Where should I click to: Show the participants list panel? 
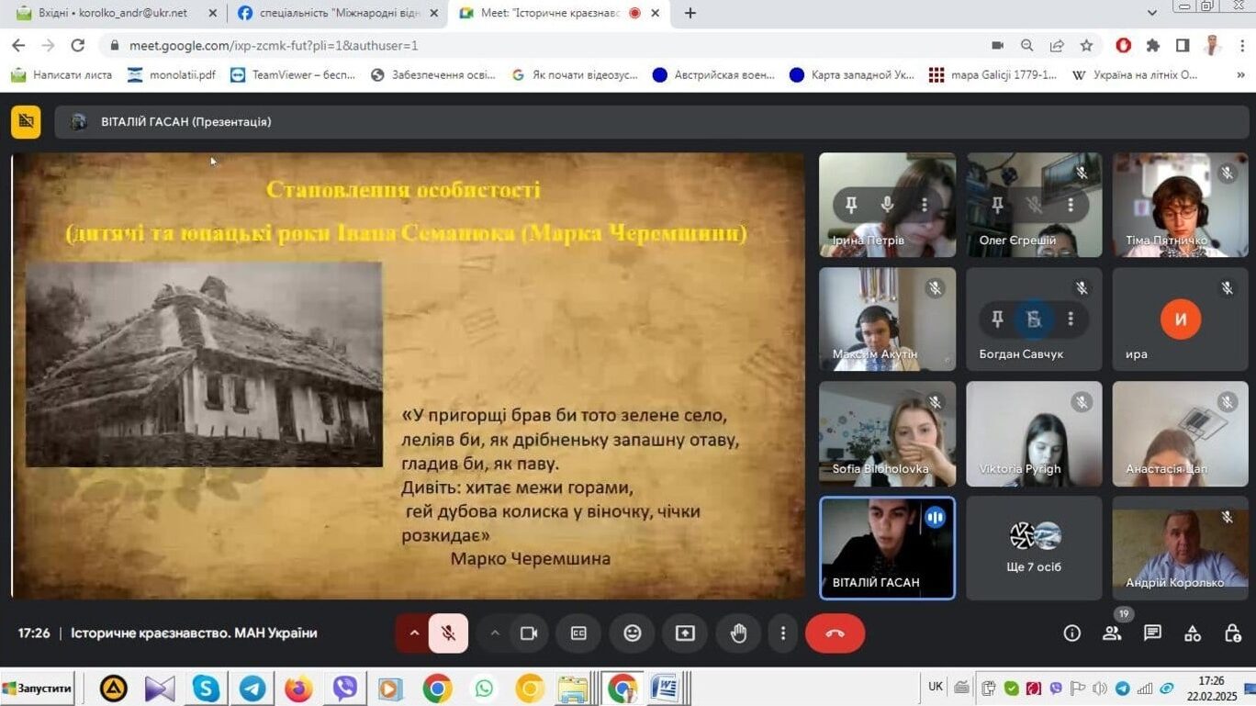1112,633
